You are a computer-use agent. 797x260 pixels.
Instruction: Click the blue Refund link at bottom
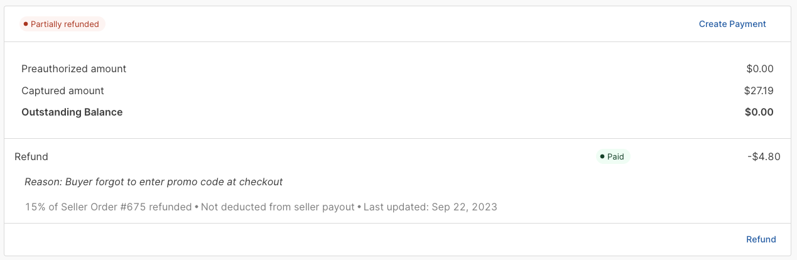761,239
